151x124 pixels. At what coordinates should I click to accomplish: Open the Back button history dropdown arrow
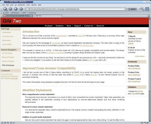(7, 10)
